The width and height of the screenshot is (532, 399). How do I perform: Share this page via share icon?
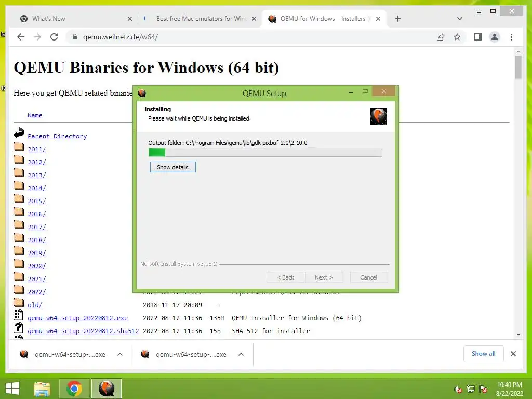point(441,37)
